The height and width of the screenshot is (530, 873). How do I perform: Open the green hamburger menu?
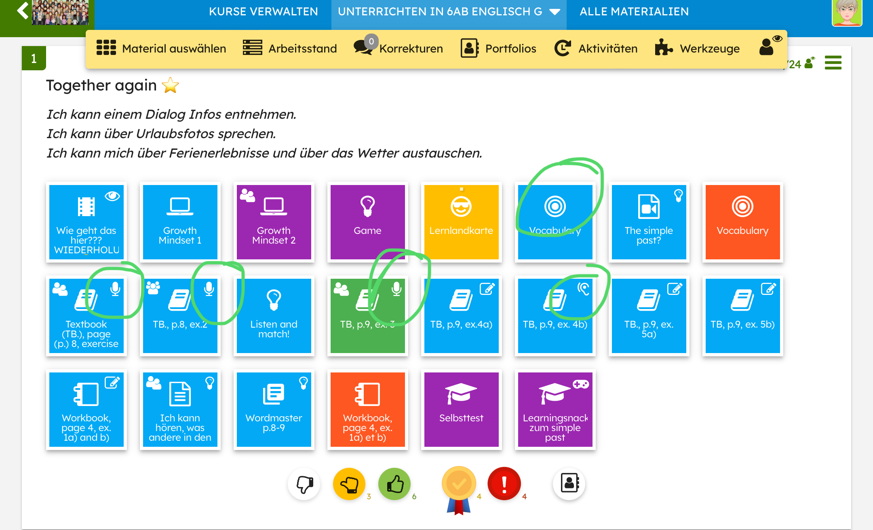(x=833, y=63)
